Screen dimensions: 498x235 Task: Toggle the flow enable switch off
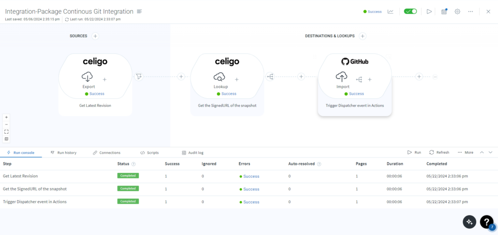coord(410,12)
